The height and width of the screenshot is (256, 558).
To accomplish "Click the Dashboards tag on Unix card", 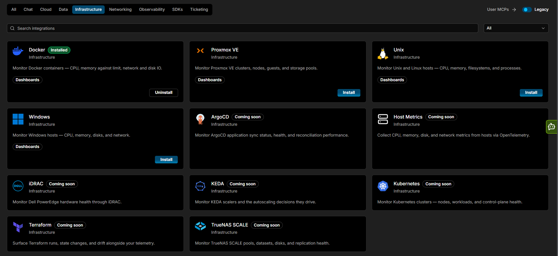I will [392, 80].
